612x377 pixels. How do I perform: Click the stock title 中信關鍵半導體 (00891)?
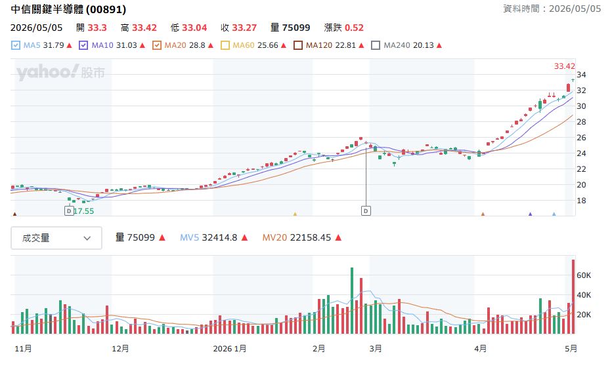point(68,9)
